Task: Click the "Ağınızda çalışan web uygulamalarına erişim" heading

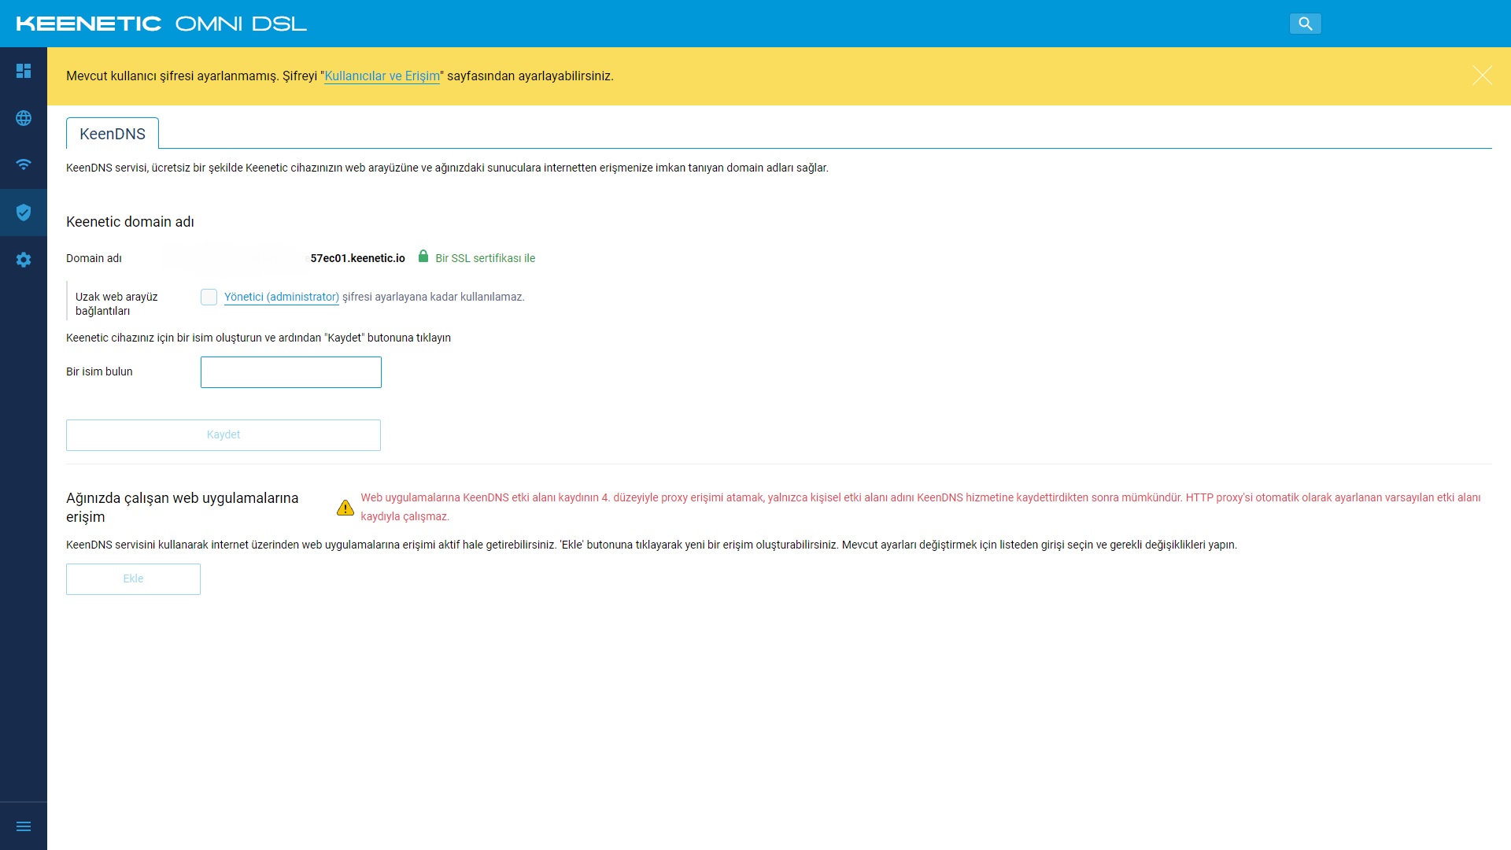Action: pos(183,508)
